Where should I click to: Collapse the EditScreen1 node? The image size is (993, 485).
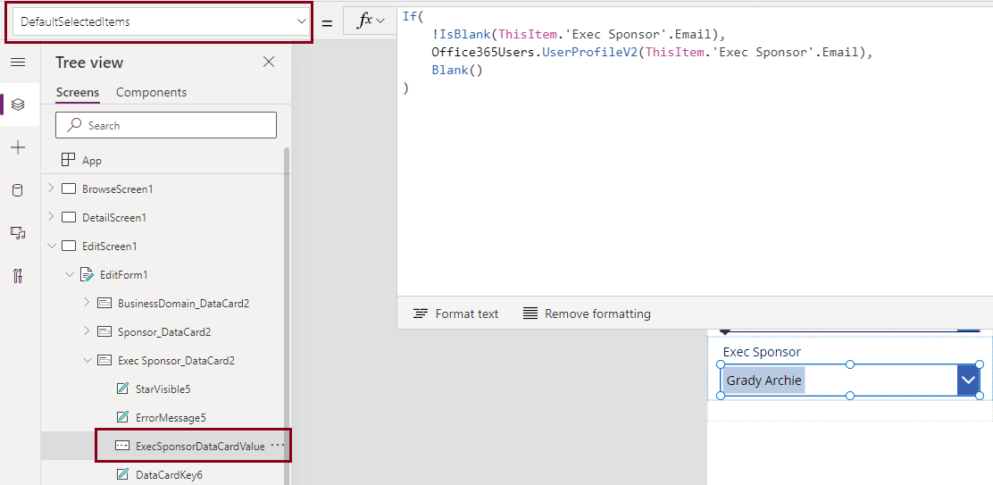click(51, 246)
